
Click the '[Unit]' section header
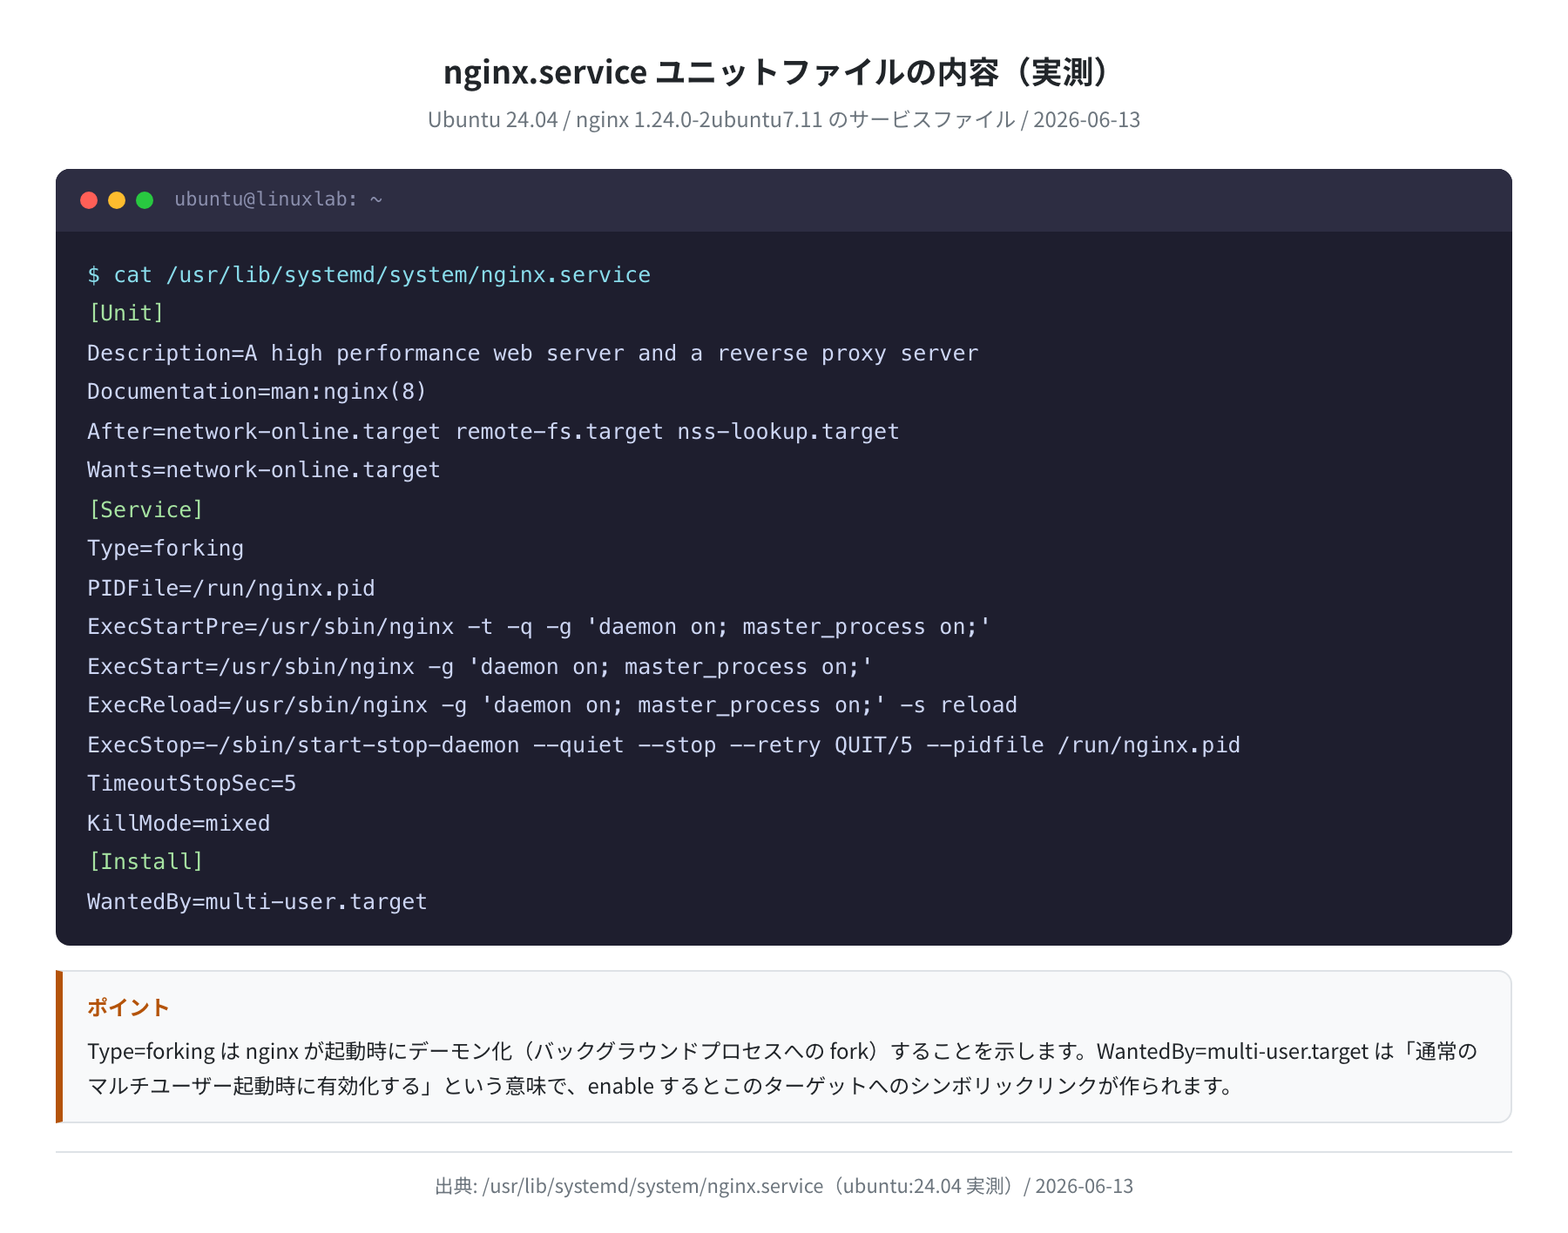tap(126, 313)
